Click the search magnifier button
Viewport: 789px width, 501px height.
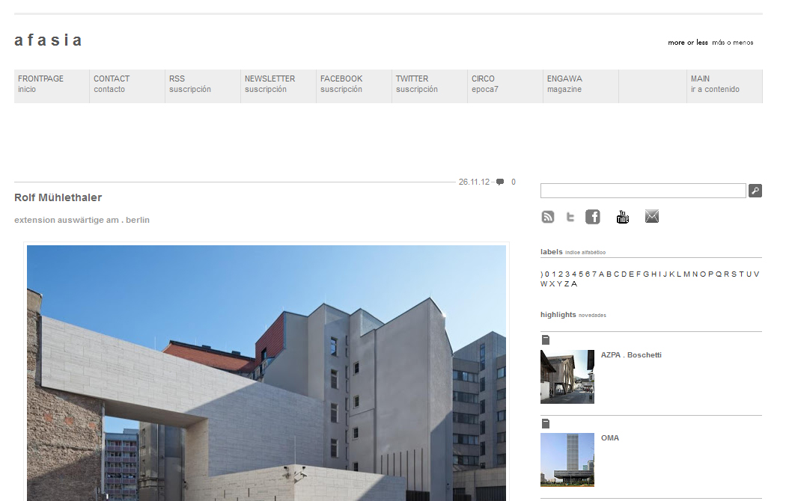(755, 191)
